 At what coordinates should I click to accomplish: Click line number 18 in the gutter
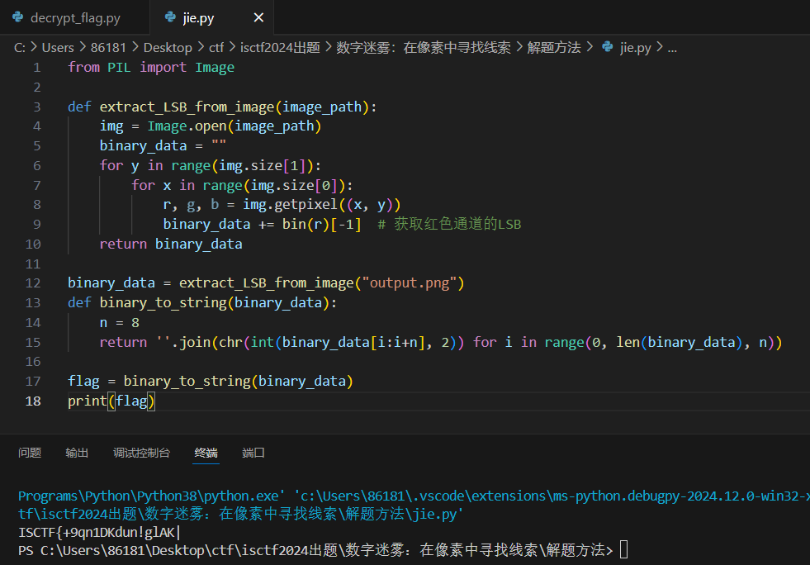click(33, 401)
